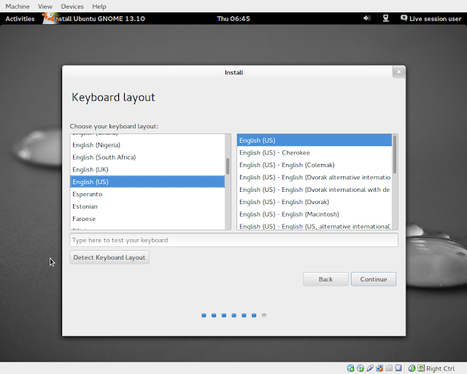This screenshot has width=467, height=374.
Task: Select English (US, alternative international) variant
Action: pos(314,225)
